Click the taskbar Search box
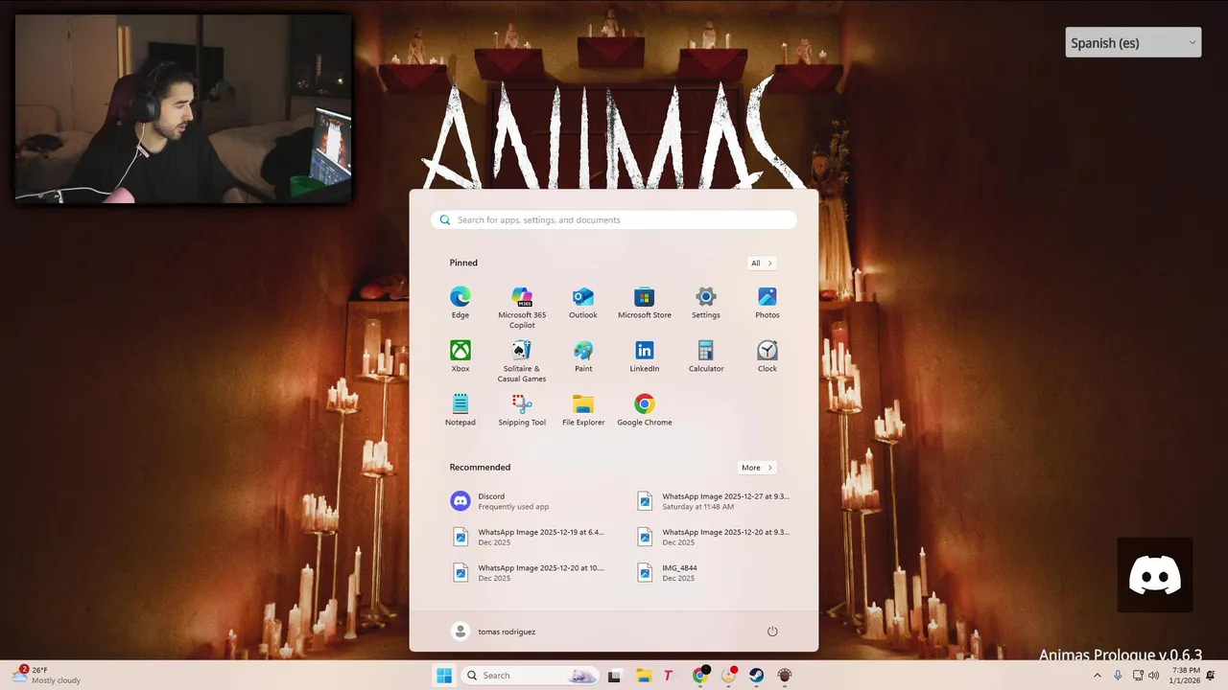Viewport: 1228px width, 690px height. point(530,676)
